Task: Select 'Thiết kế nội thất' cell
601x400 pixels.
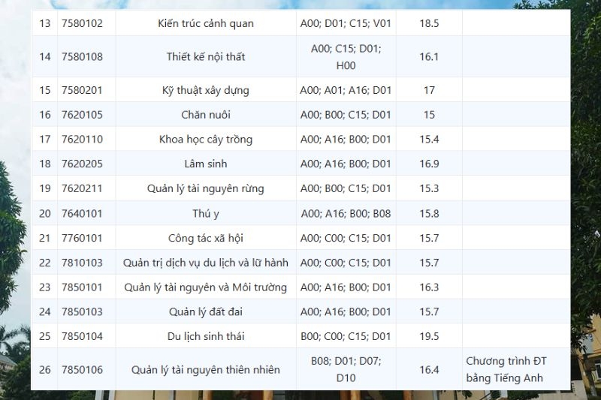Action: coord(206,56)
